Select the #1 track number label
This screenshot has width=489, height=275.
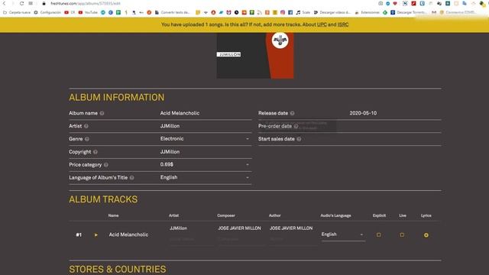[x=79, y=235]
